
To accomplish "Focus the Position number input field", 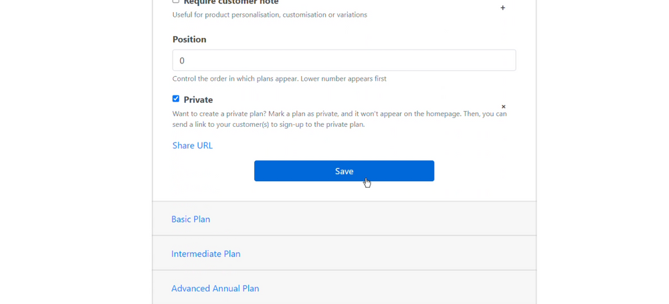I will pyautogui.click(x=344, y=60).
